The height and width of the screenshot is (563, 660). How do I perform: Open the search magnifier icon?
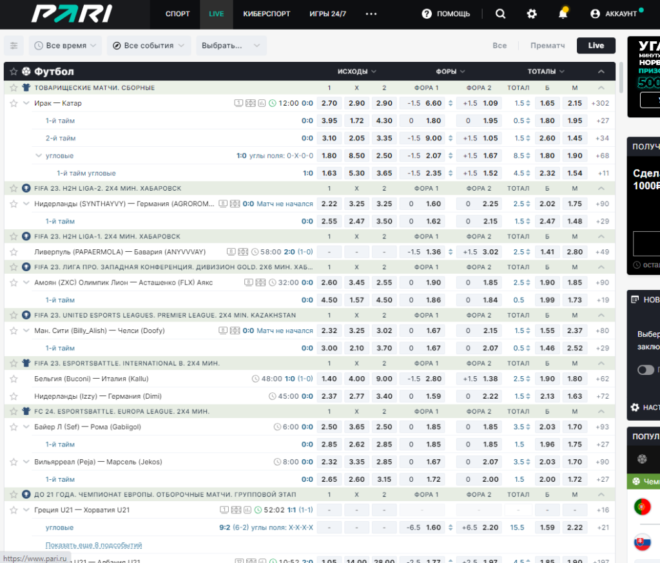tap(500, 14)
